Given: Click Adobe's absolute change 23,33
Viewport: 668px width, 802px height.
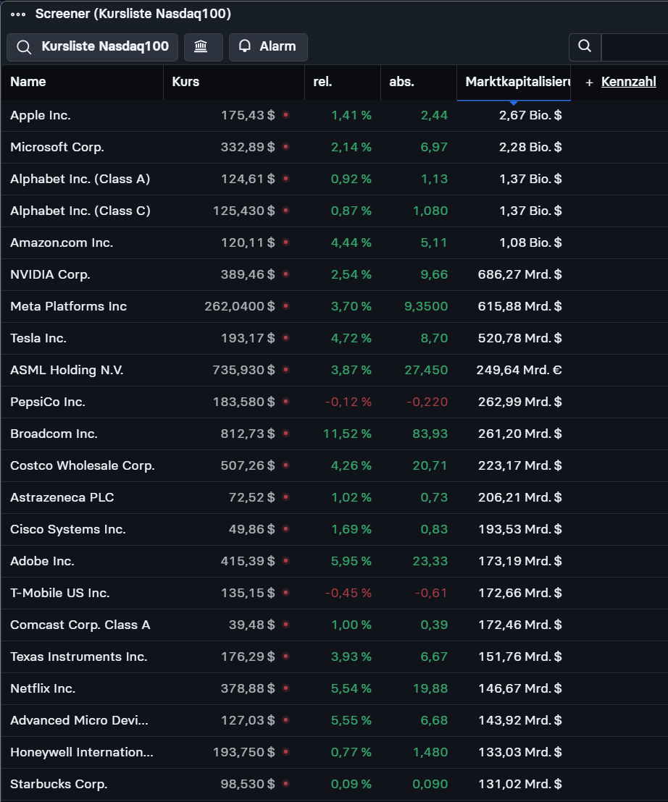Looking at the screenshot, I should (430, 561).
